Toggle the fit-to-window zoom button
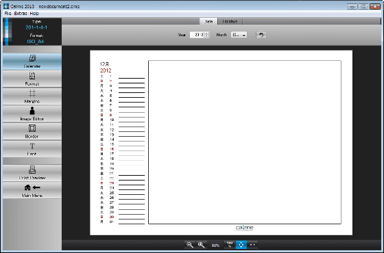 point(241,245)
